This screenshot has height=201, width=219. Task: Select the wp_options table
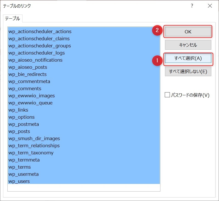21,117
